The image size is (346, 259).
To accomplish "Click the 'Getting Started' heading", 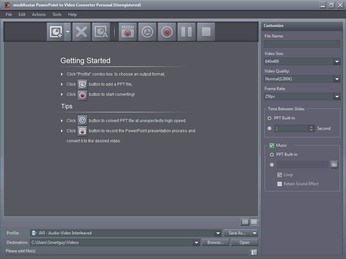I will coord(85,61).
